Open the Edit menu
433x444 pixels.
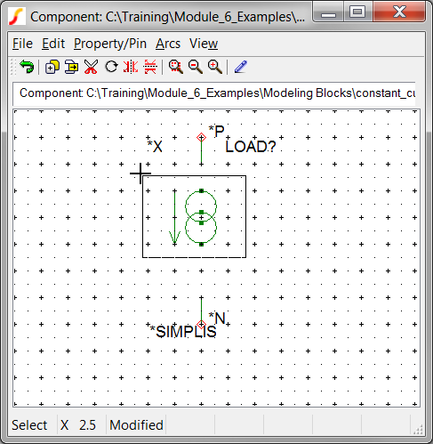[53, 44]
